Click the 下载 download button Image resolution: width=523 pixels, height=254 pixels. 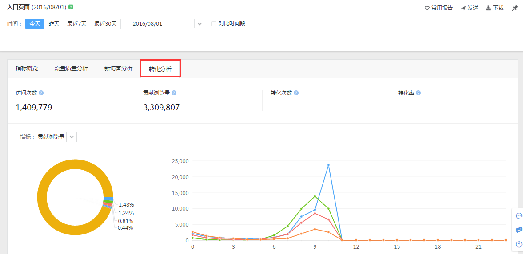(x=495, y=8)
